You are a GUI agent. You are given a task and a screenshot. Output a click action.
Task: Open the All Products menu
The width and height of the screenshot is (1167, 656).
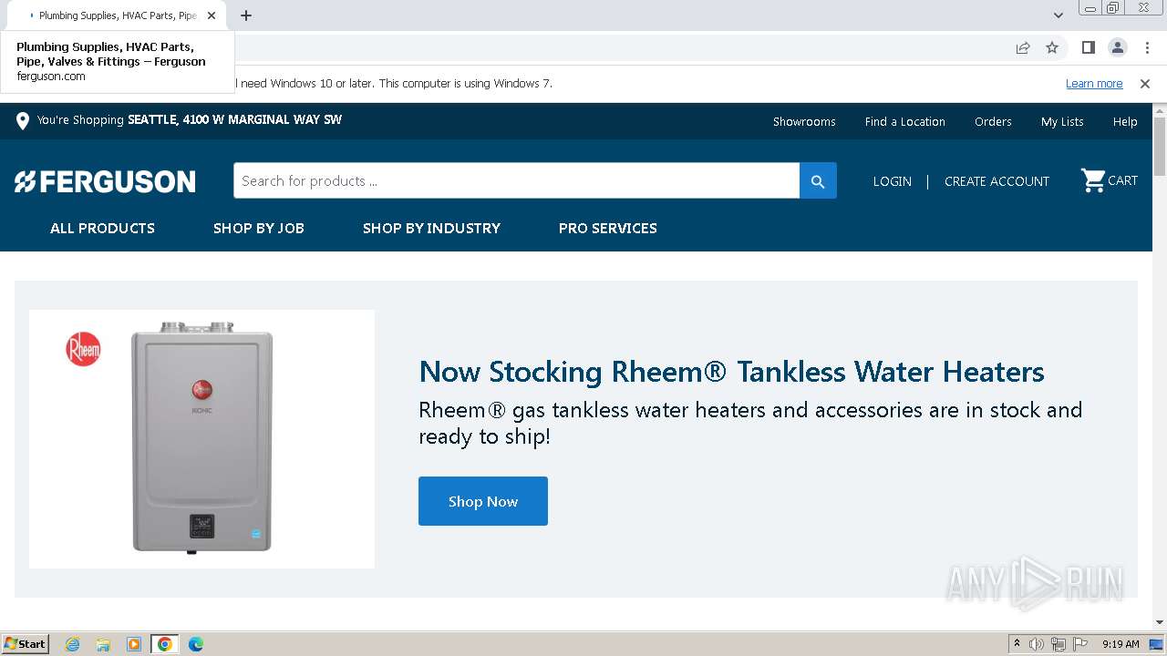[102, 228]
